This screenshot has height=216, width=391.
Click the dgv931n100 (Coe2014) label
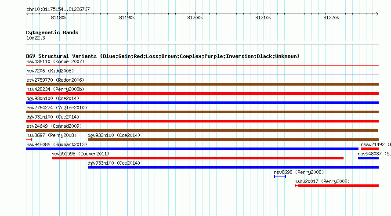tap(53, 117)
